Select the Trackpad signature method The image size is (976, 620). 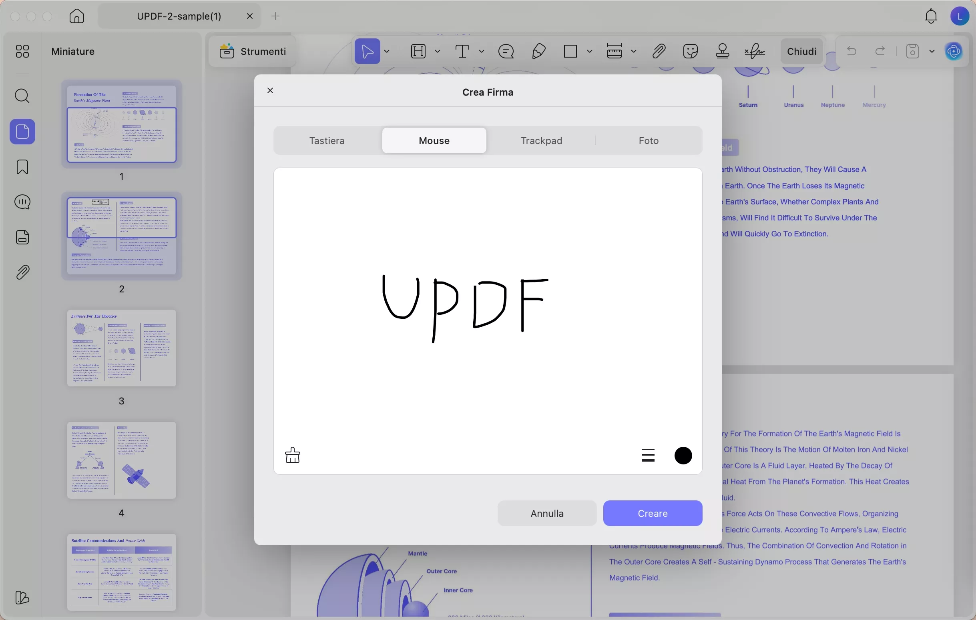[541, 140]
